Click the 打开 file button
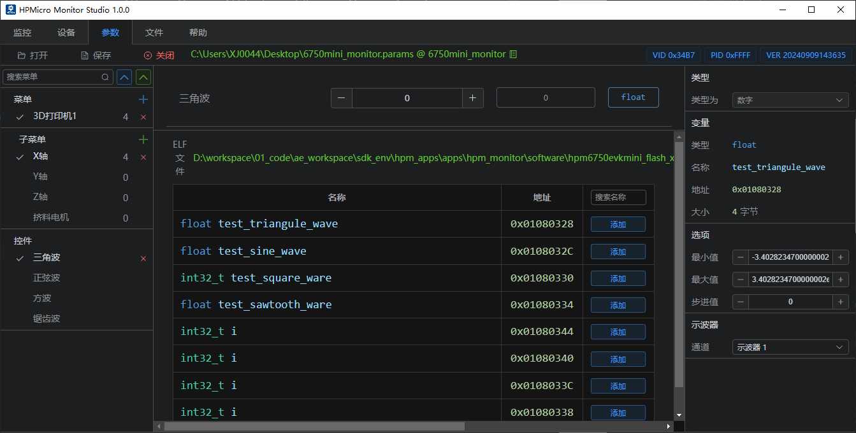 [33, 55]
